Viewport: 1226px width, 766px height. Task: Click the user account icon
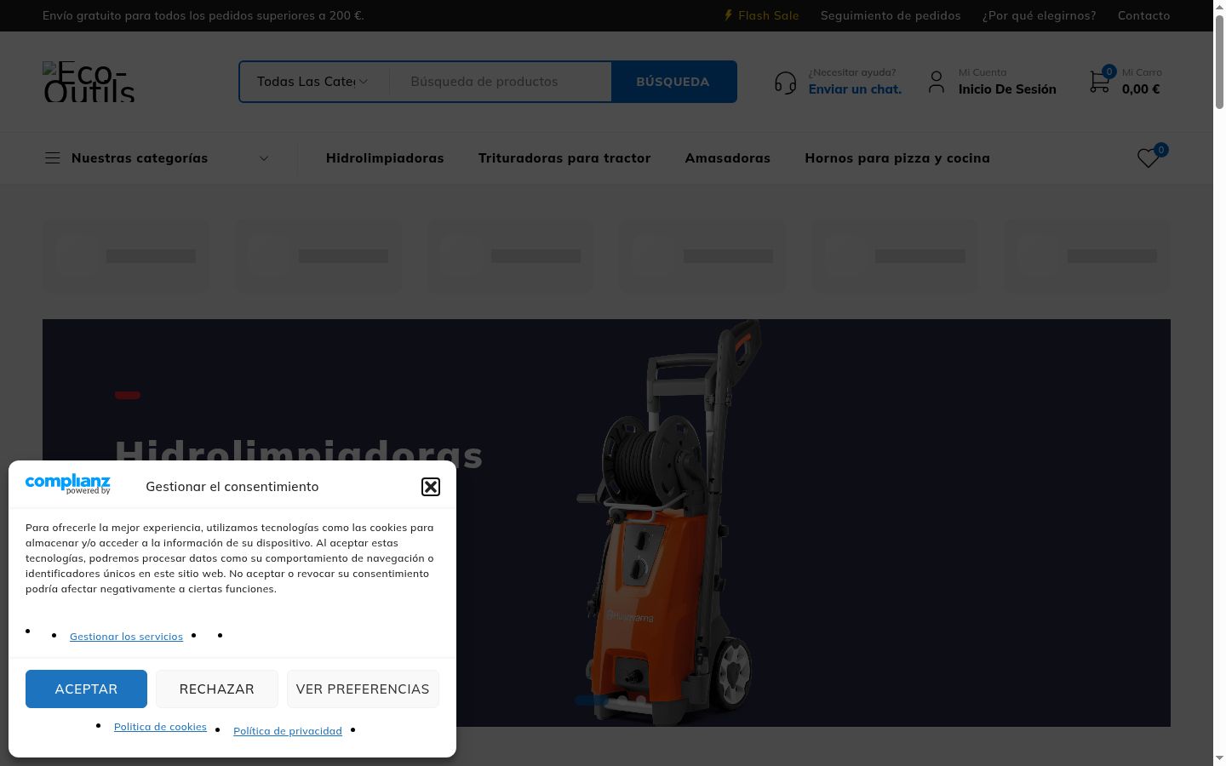coord(937,82)
